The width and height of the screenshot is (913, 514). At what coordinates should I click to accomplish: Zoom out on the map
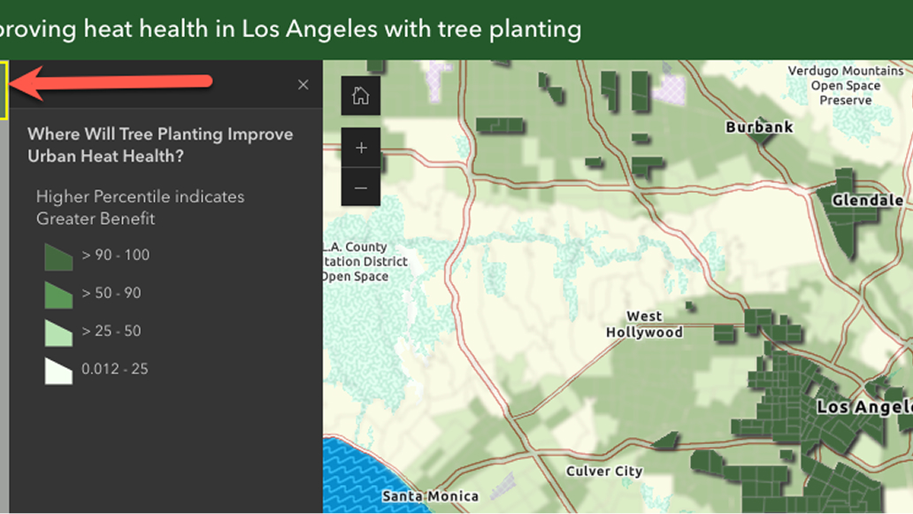(361, 188)
